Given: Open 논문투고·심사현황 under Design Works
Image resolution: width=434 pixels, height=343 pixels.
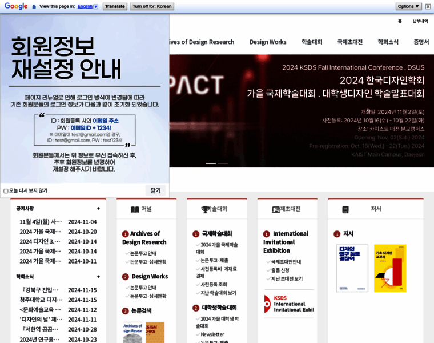Looking at the screenshot, I should [148, 296].
